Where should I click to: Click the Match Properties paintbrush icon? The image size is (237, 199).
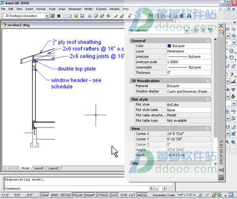[x=122, y=16]
